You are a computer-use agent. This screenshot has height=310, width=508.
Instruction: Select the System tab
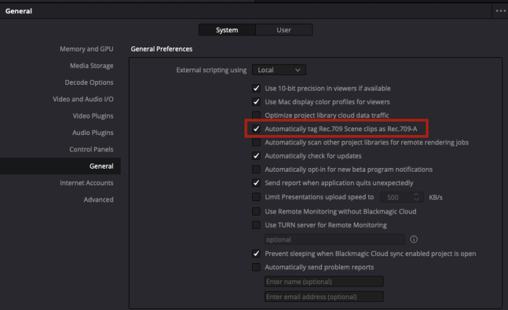pyautogui.click(x=227, y=30)
